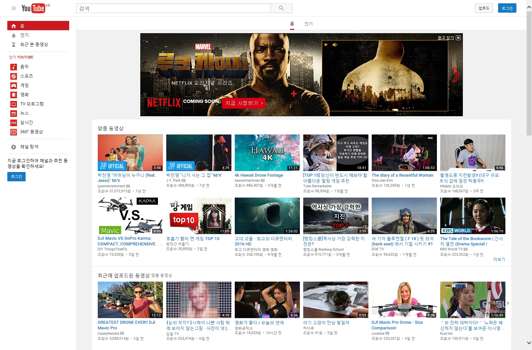
Task: Click the Browse channels plus icon
Action: (14, 147)
